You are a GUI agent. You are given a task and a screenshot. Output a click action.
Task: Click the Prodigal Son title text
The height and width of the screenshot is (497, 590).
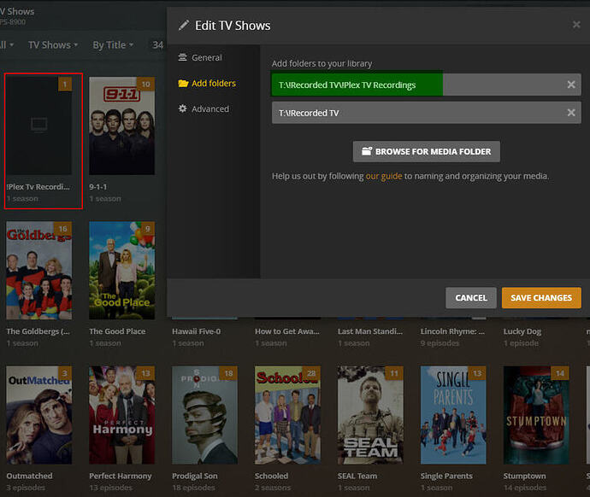pos(195,476)
